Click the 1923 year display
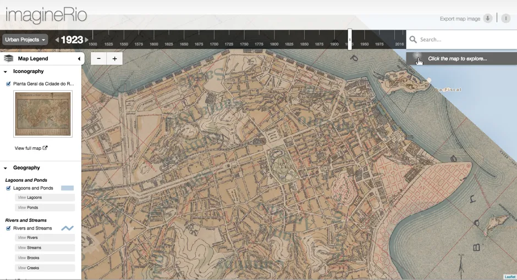The width and height of the screenshot is (517, 280). [x=72, y=40]
